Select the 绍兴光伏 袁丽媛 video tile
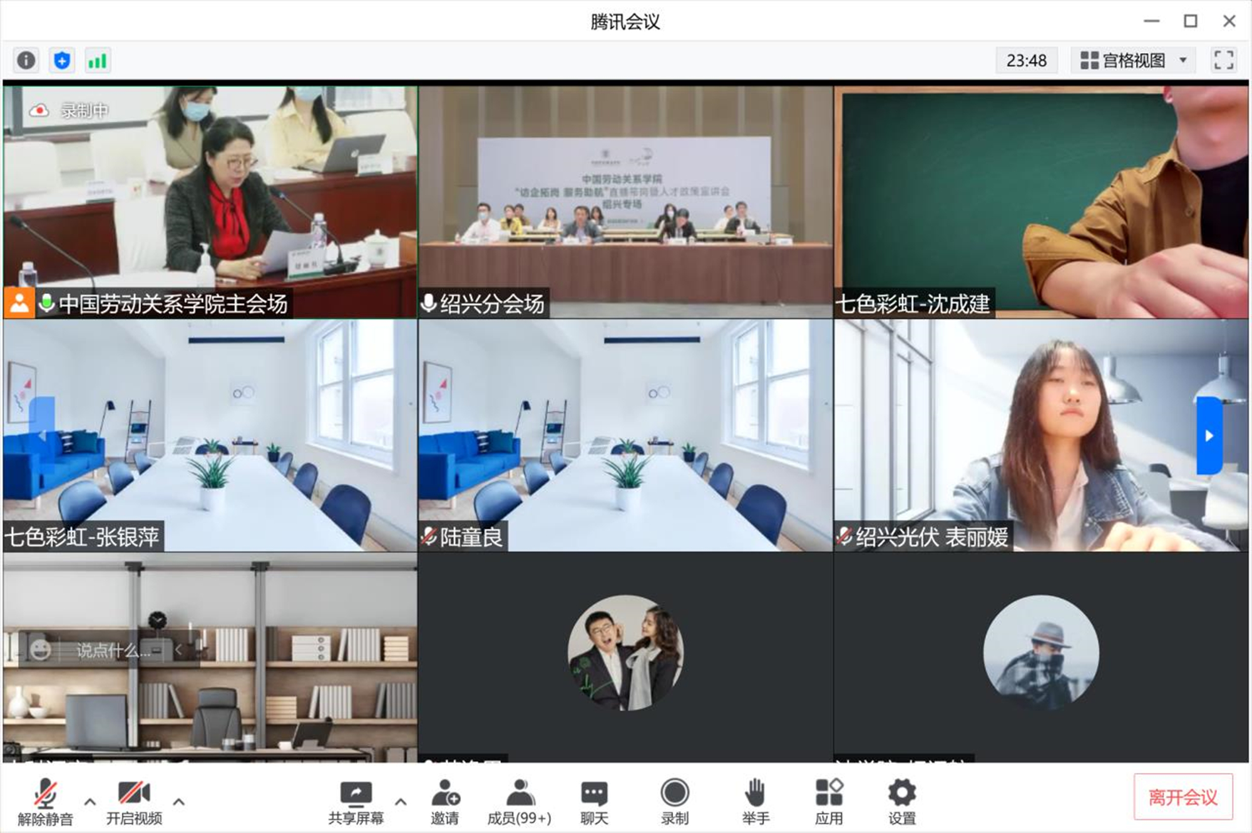Viewport: 1252px width, 833px height. tap(1041, 435)
